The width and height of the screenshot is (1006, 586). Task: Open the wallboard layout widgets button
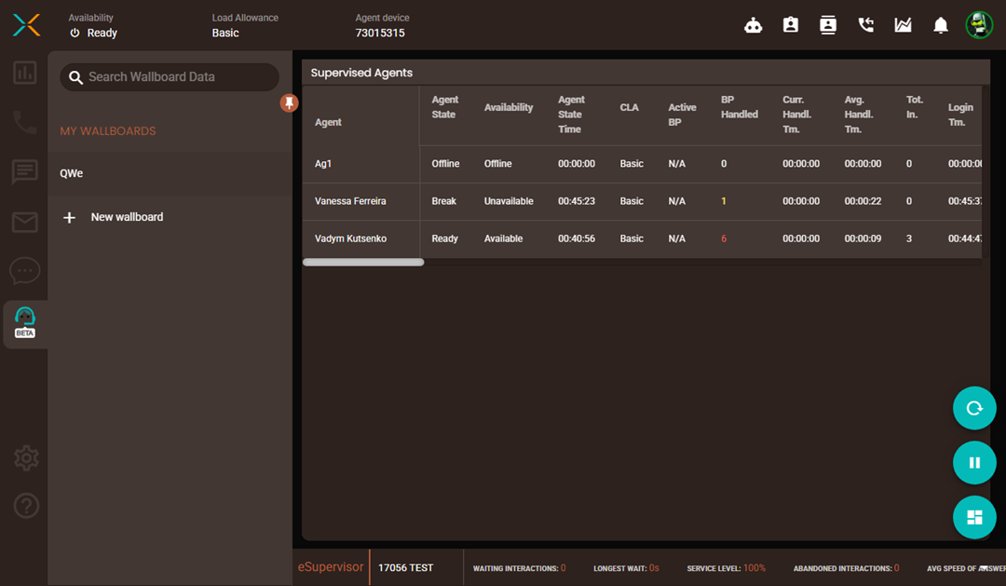pyautogui.click(x=974, y=517)
